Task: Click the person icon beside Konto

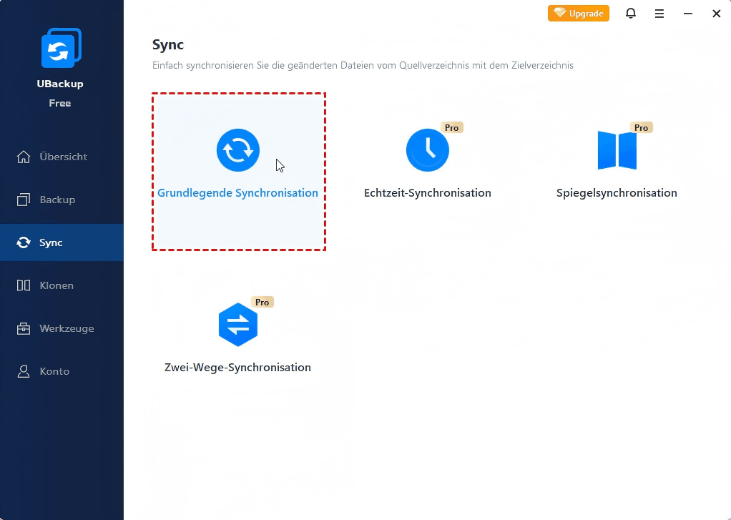Action: (x=24, y=371)
